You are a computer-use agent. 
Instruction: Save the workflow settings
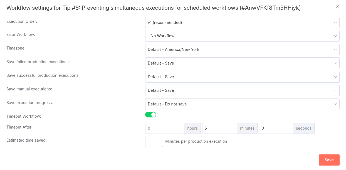point(329,160)
